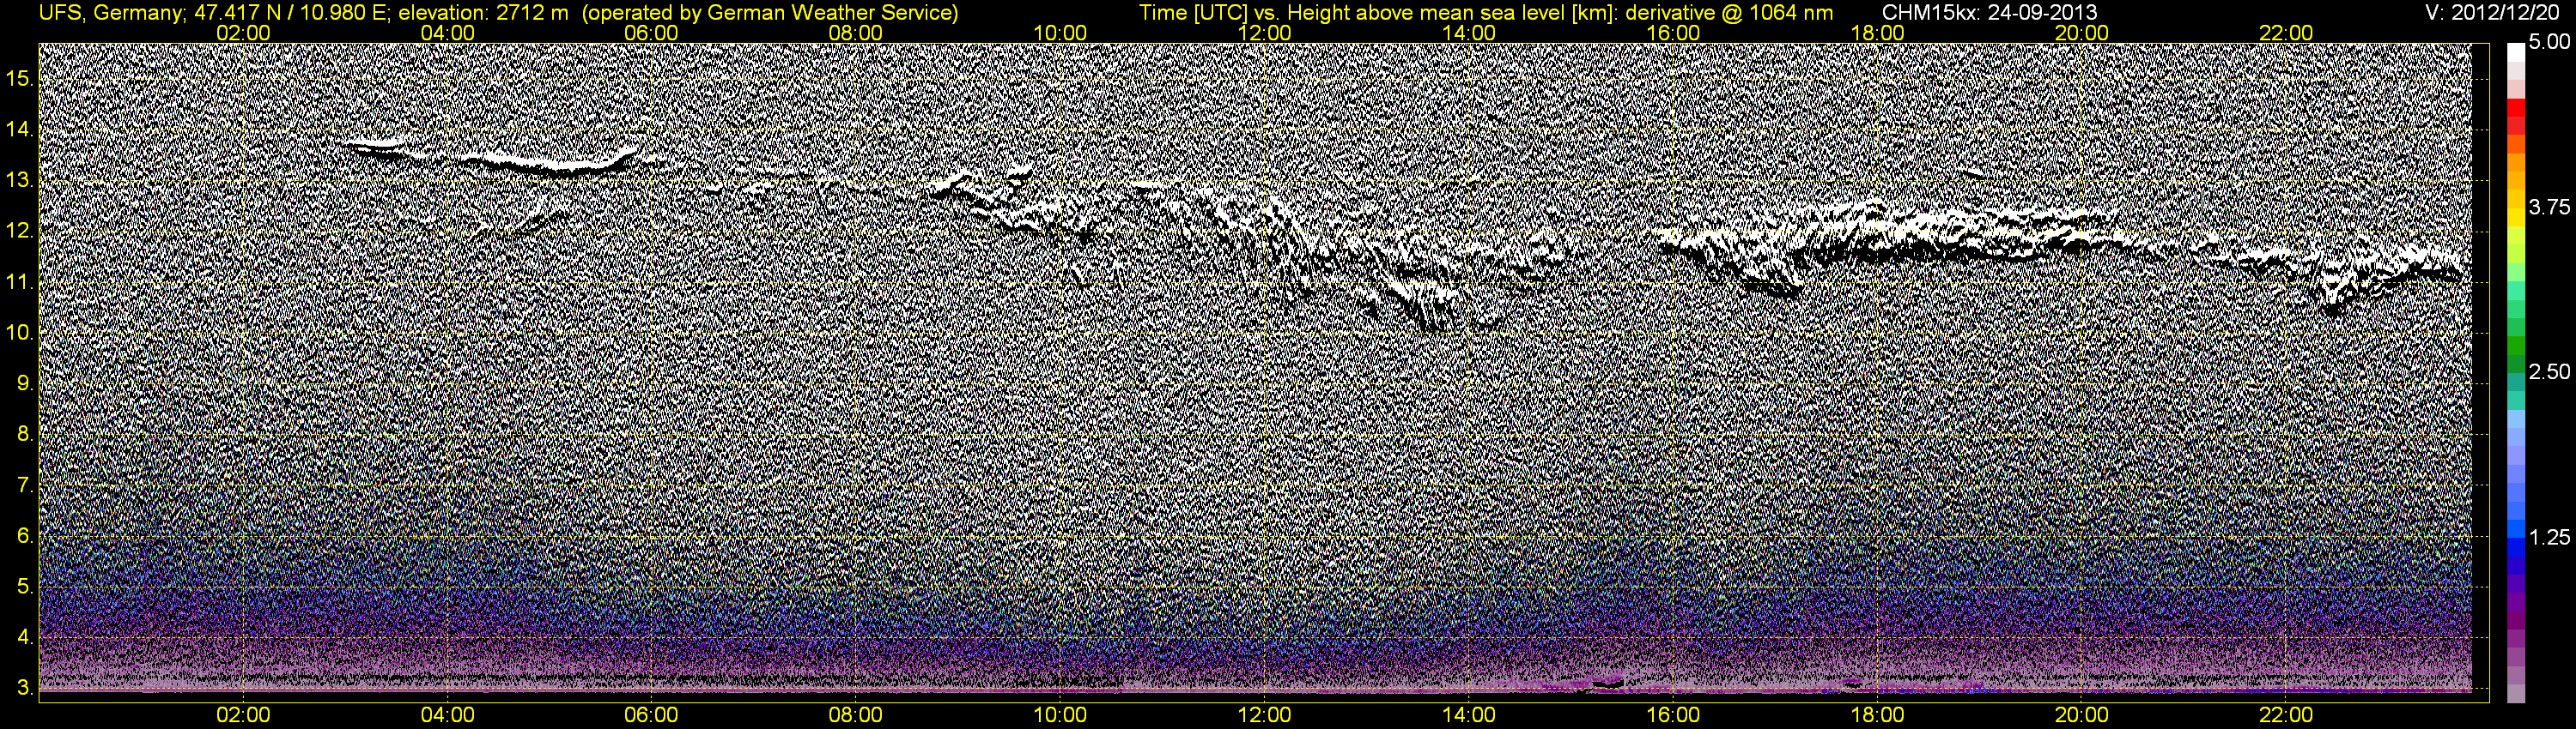Image resolution: width=2576 pixels, height=729 pixels.
Task: Click the 12:00 label on the bottom time axis
Action: [1264, 715]
